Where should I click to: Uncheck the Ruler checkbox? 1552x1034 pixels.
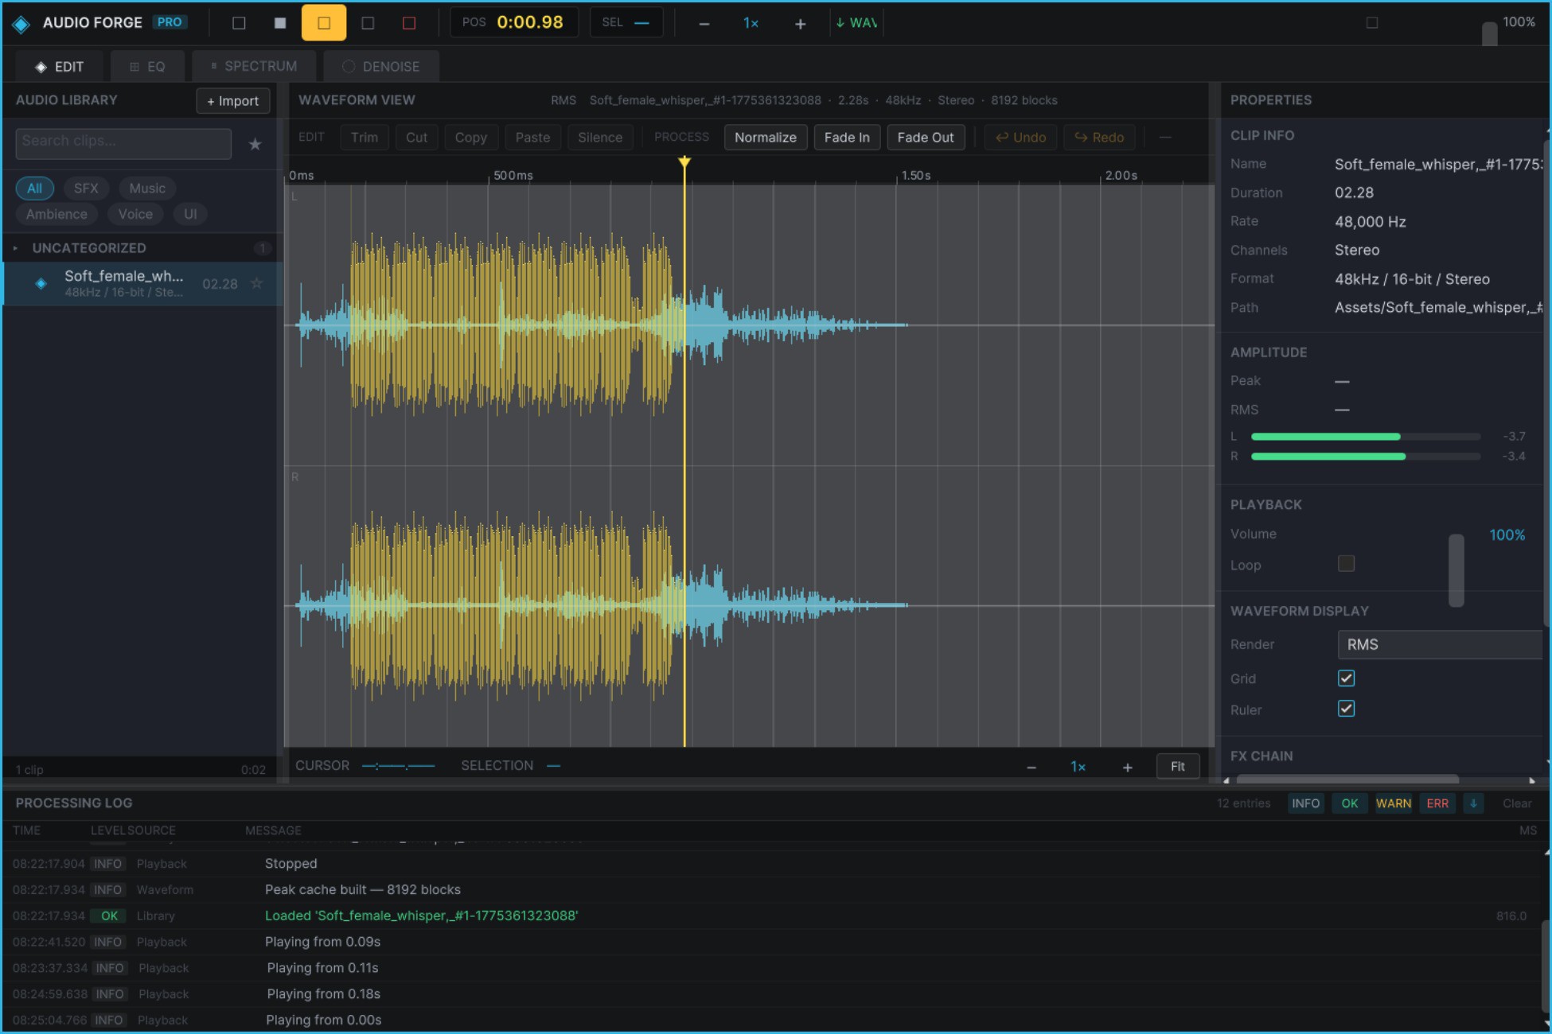[1346, 709]
